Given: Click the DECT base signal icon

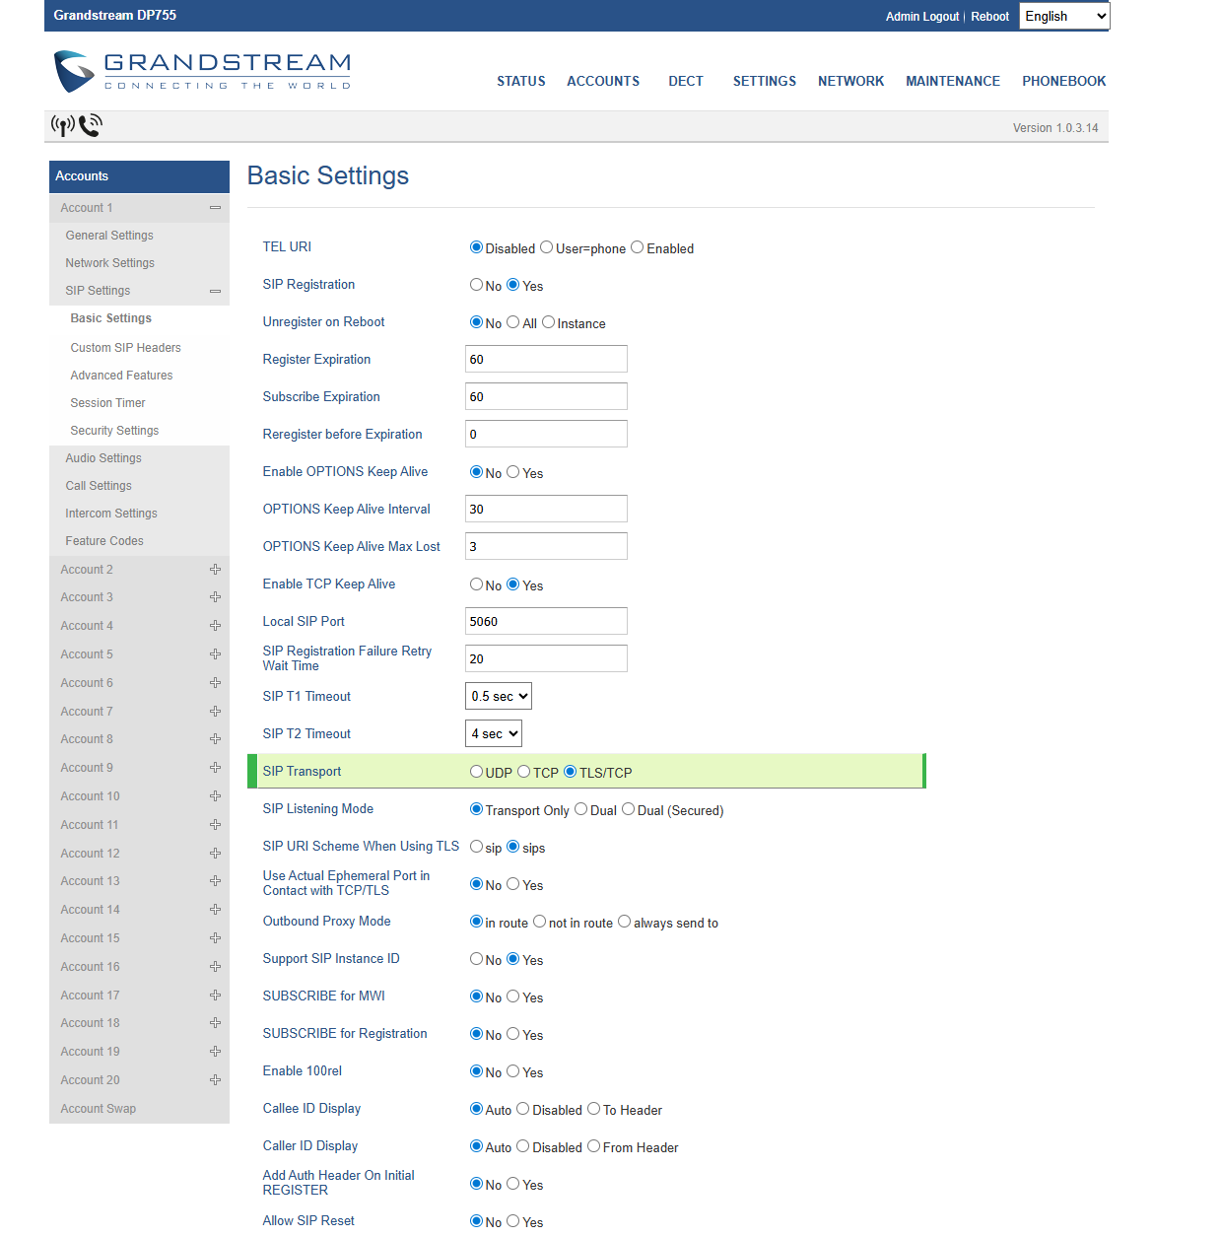Looking at the screenshot, I should tap(63, 125).
